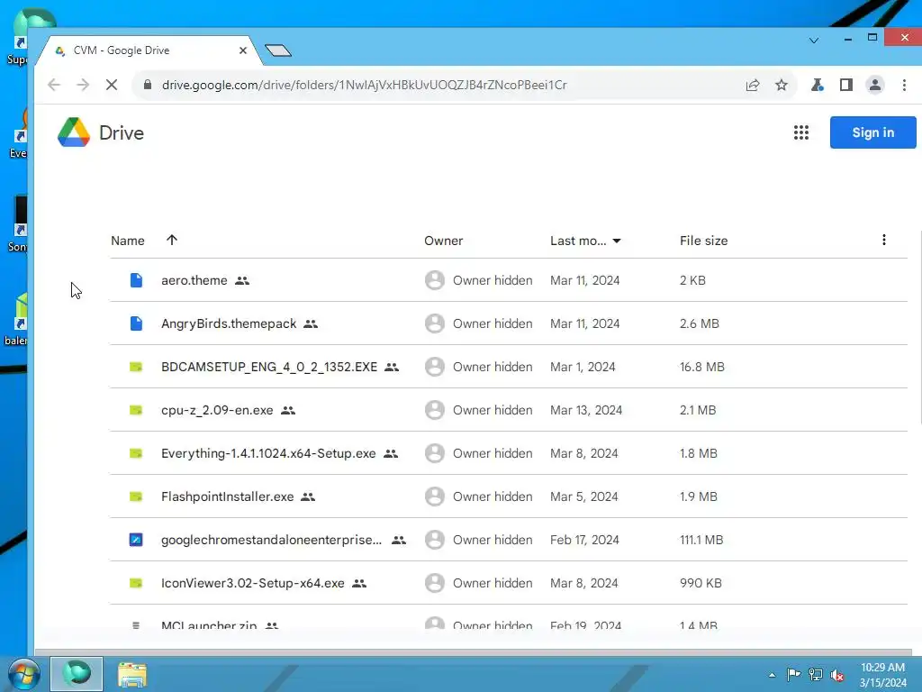Open the Chrome profile avatar

tap(874, 85)
